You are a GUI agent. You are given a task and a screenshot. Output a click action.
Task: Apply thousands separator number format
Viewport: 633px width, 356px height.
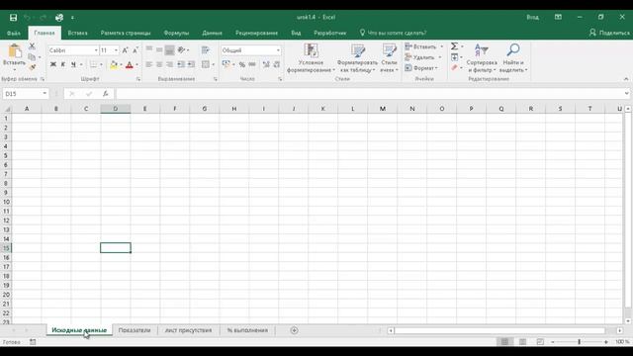[x=252, y=64]
